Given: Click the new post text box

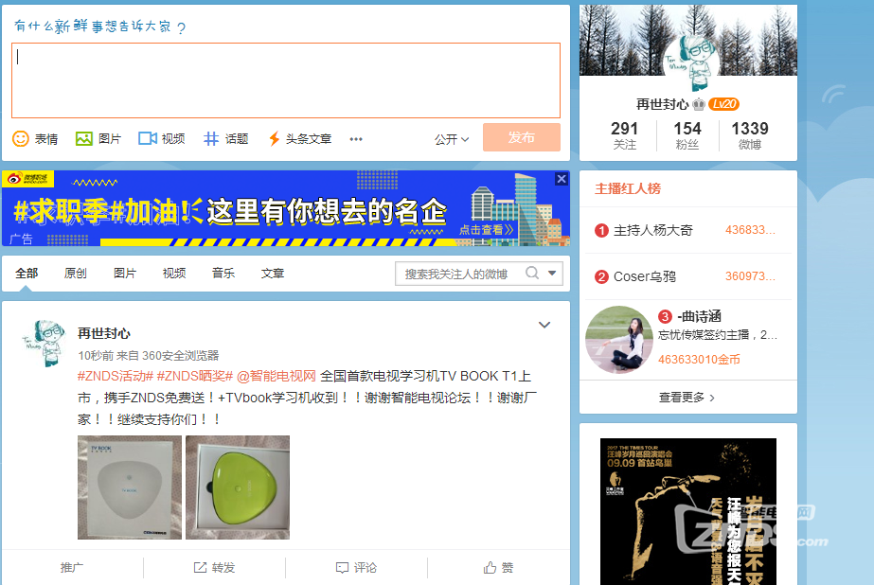Looking at the screenshot, I should coord(285,80).
